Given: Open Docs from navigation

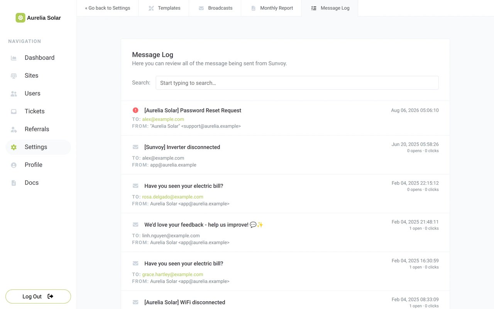Looking at the screenshot, I should (38, 183).
